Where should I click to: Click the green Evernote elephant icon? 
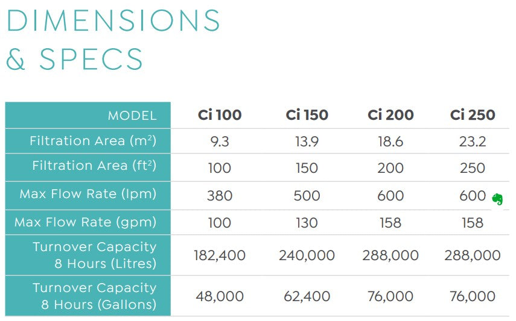[497, 199]
